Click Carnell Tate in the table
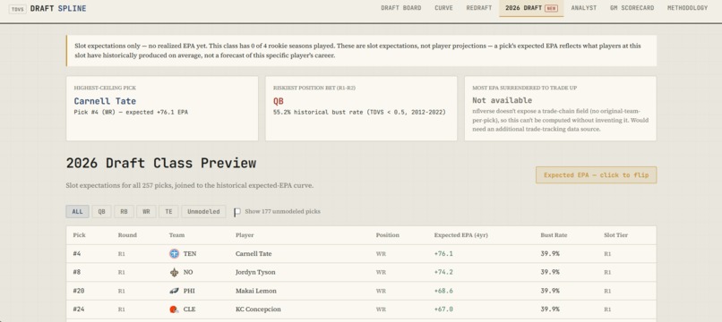This screenshot has height=322, width=722. [254, 254]
